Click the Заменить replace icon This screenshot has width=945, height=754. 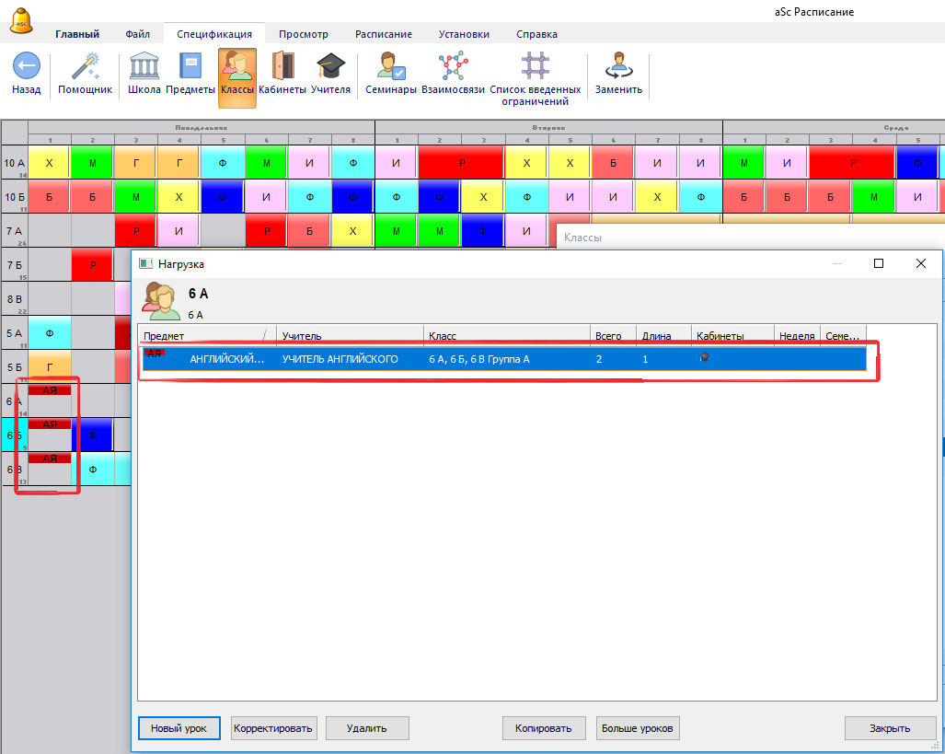point(619,67)
